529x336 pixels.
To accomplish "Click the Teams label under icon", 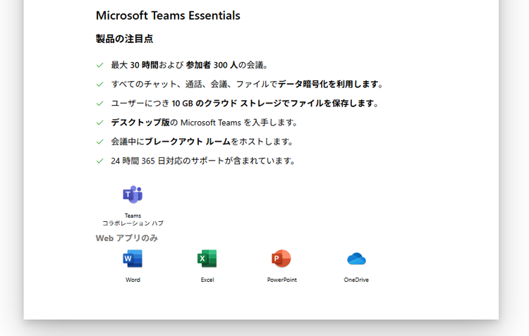I will pyautogui.click(x=133, y=216).
